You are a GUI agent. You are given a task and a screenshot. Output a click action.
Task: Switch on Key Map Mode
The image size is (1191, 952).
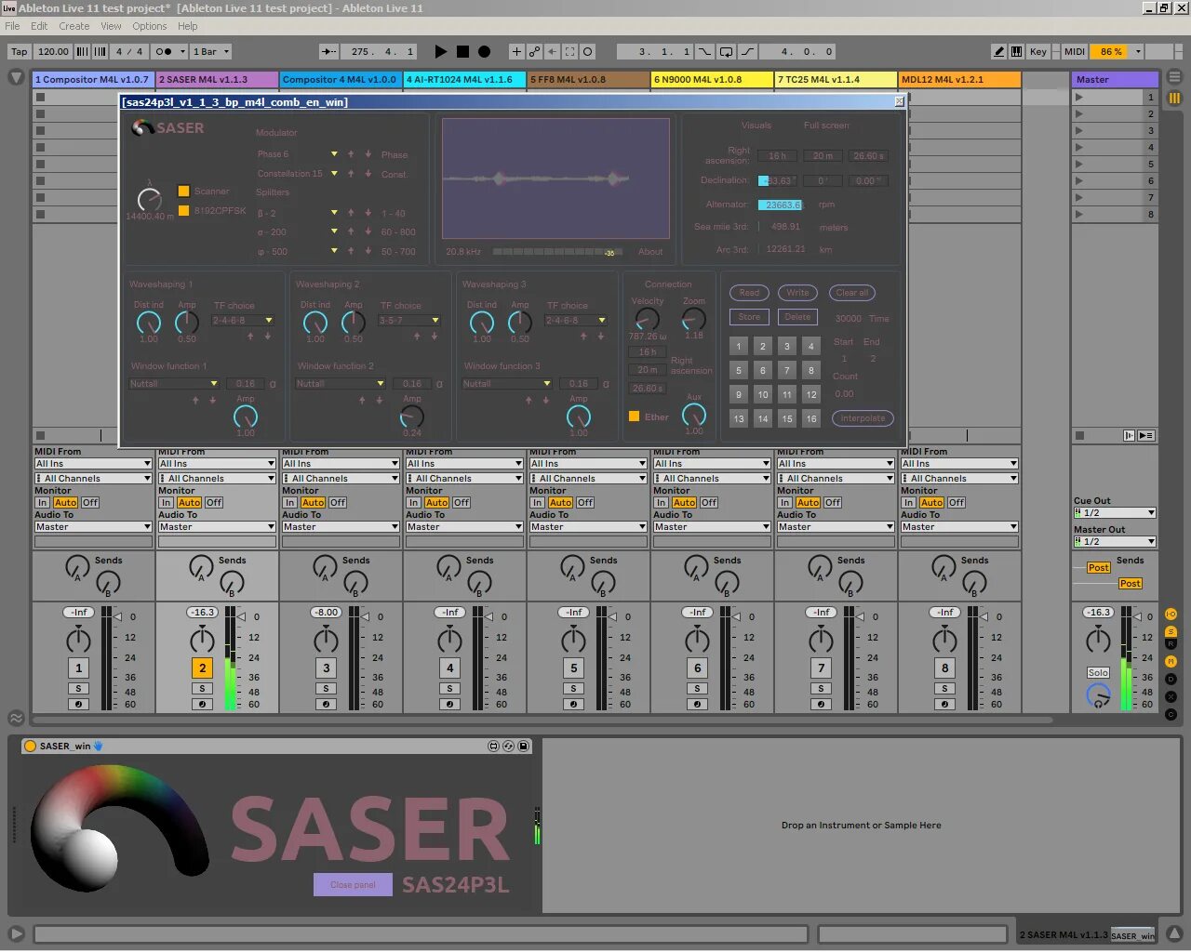tap(1038, 52)
